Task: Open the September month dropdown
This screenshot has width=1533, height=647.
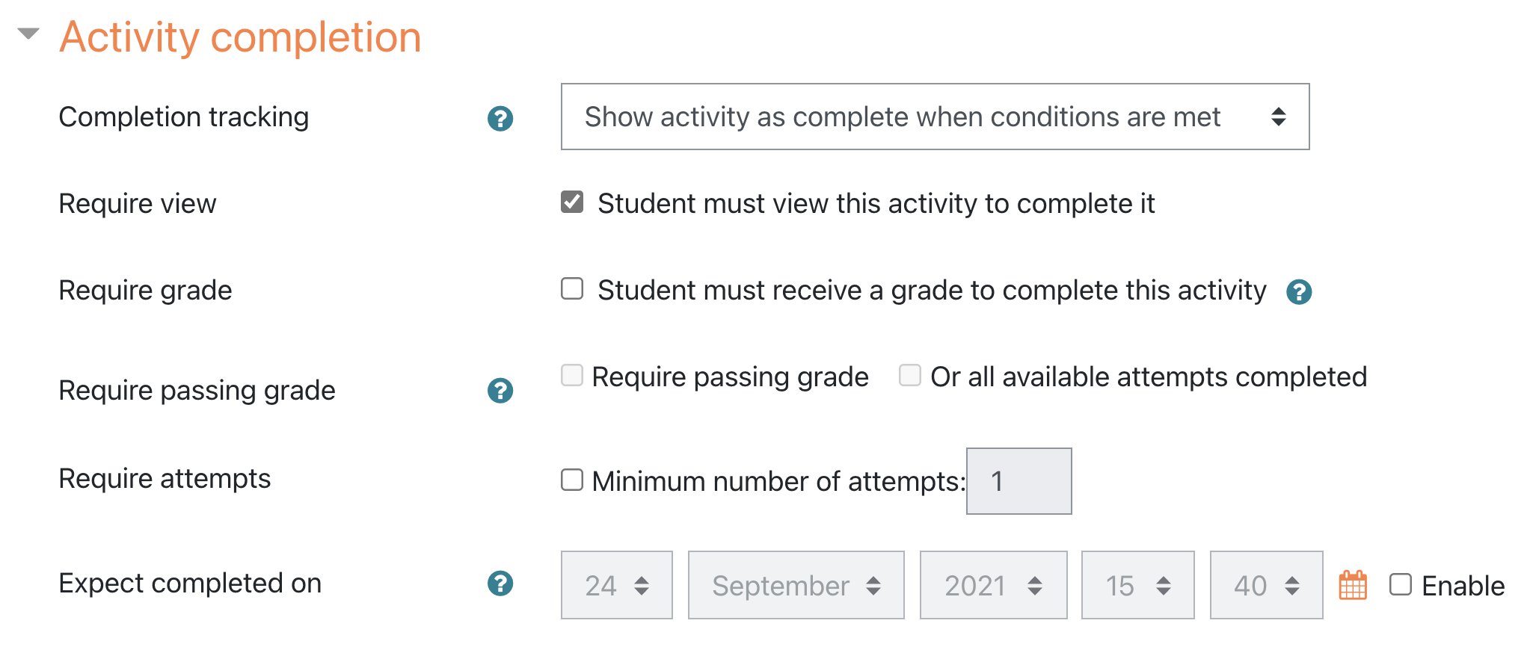Action: click(796, 585)
